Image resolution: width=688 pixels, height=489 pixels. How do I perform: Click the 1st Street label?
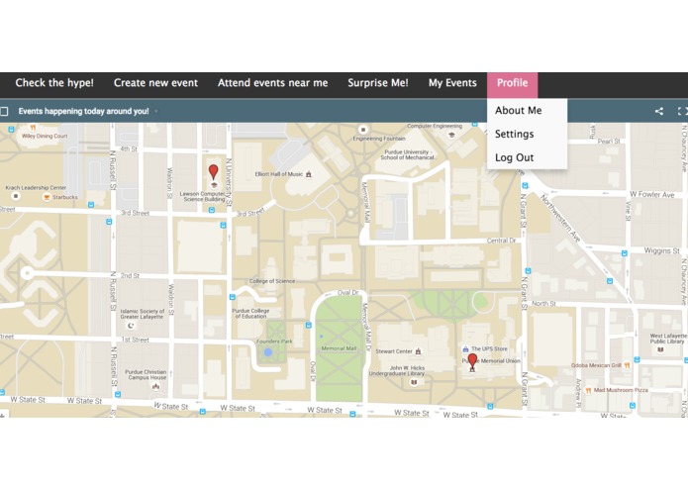click(x=136, y=340)
